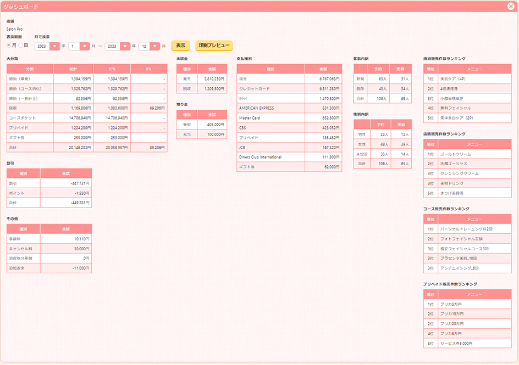Click the 100,000円 預り金 value
Viewport: 519px width, 365px height.
point(216,134)
